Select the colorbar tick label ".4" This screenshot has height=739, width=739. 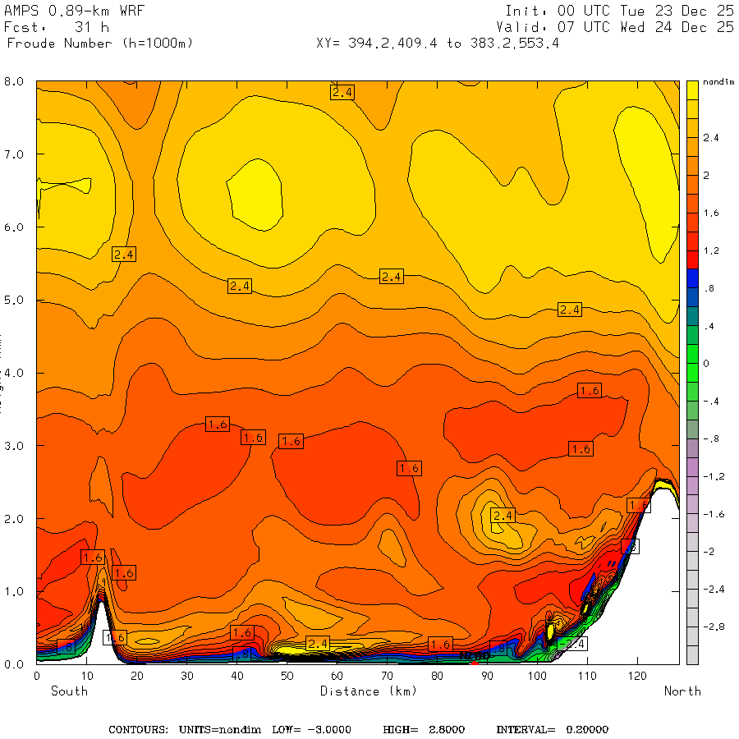coord(709,326)
